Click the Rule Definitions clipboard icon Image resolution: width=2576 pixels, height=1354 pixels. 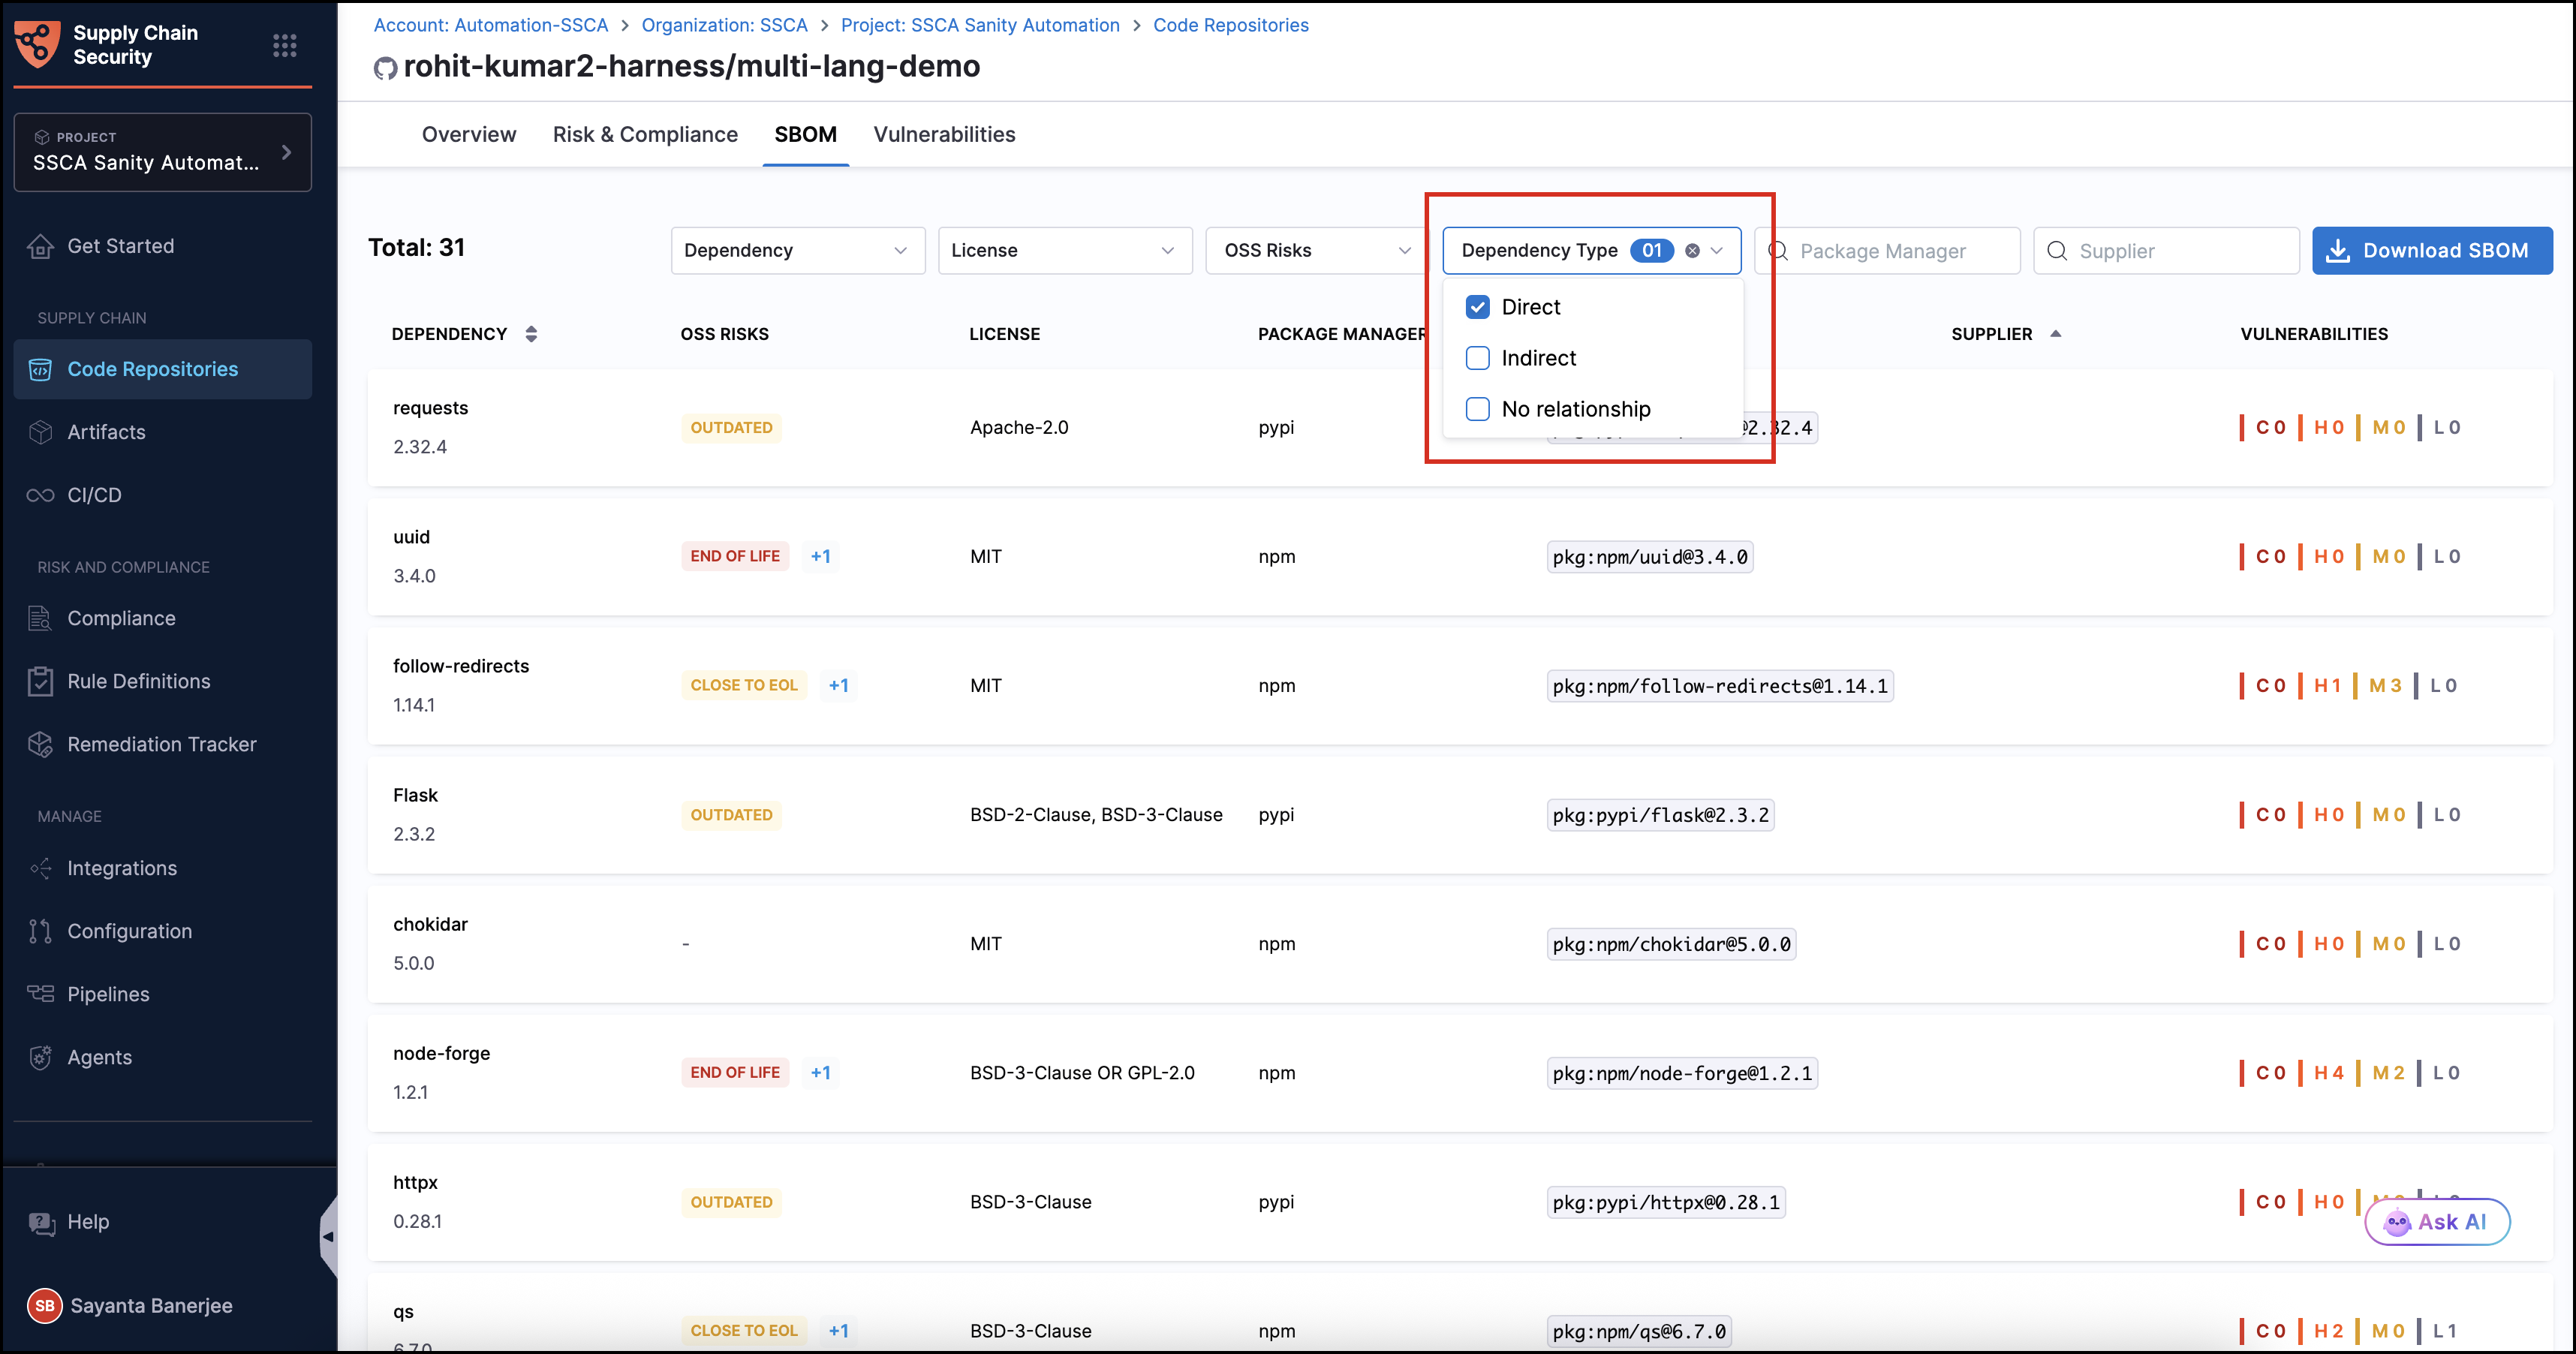point(40,681)
